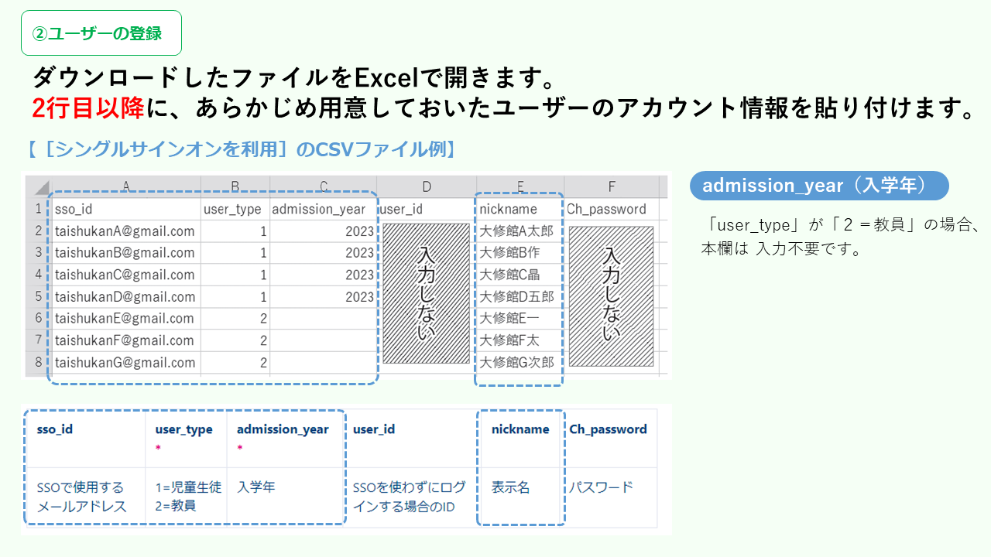Click the admission_year（入学年） blue label
The width and height of the screenshot is (991, 557).
point(819,186)
